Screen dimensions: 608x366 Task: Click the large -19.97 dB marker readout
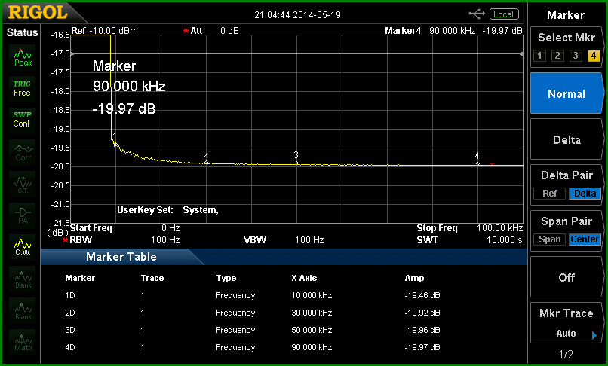pos(124,109)
